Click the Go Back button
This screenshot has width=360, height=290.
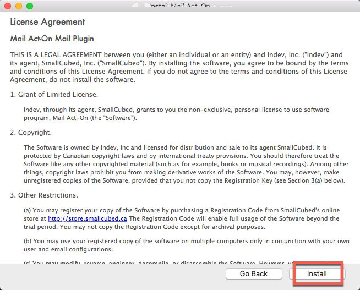(254, 273)
